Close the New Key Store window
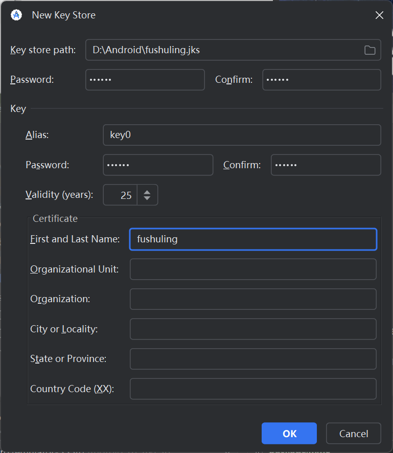 coord(379,15)
